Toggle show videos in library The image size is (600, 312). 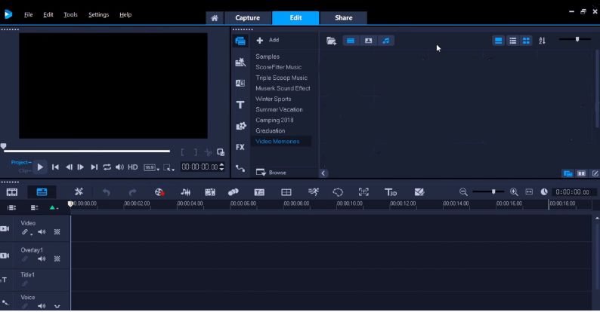point(351,41)
